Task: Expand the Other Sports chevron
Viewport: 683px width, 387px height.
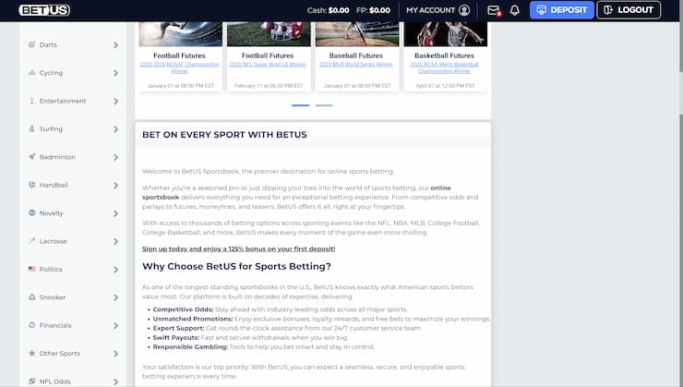Action: coord(116,354)
